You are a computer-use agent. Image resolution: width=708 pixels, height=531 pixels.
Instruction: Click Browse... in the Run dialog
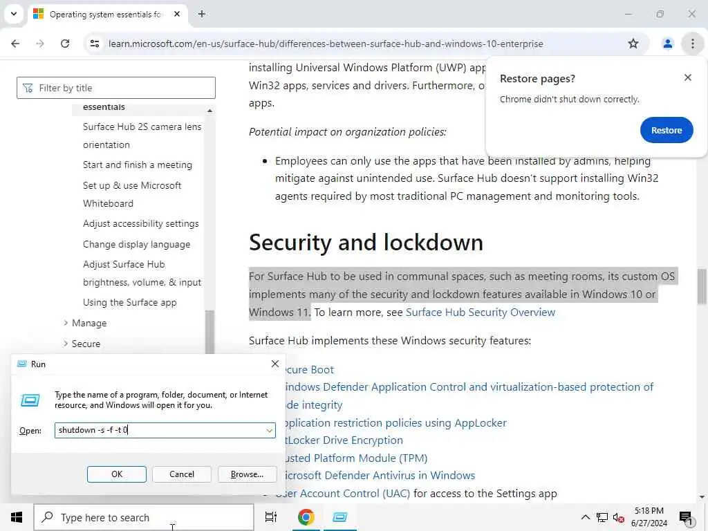[x=247, y=474]
